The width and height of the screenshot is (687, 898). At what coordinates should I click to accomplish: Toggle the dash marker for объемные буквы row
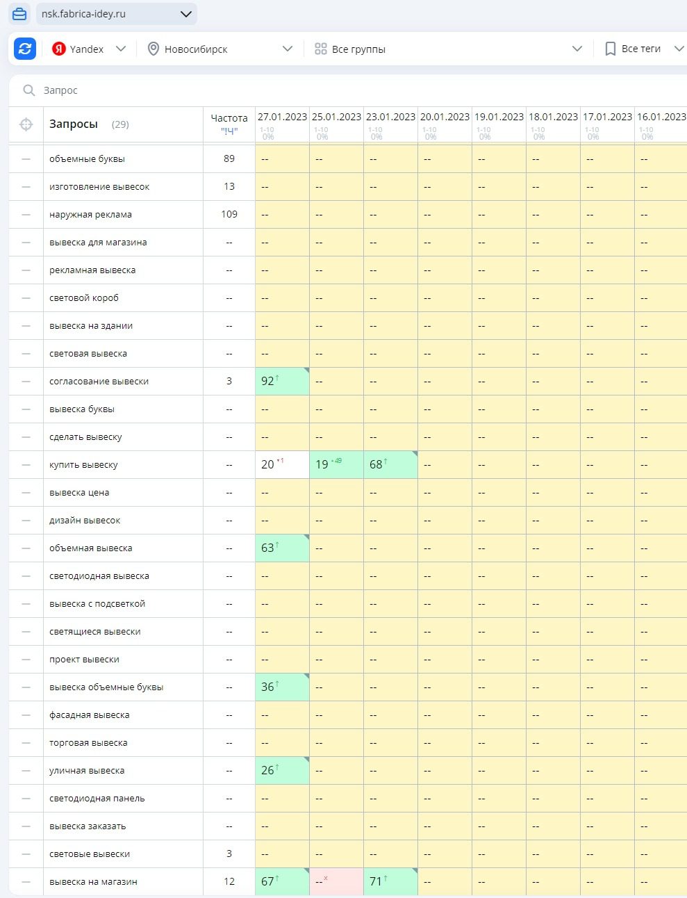[x=26, y=159]
